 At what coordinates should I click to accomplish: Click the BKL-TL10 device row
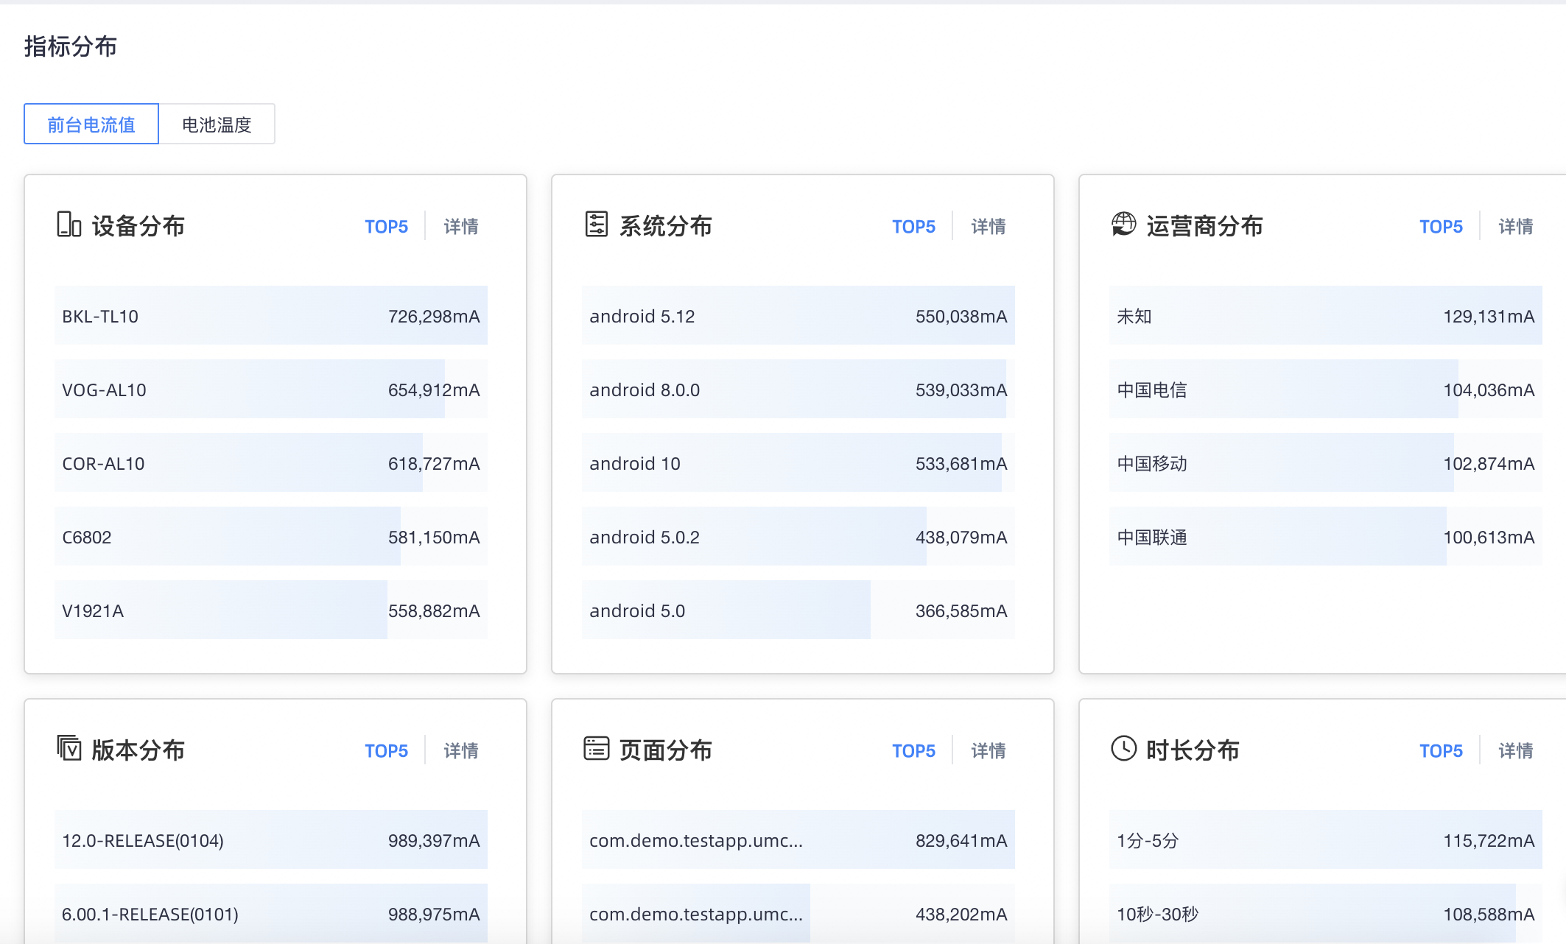pos(271,315)
